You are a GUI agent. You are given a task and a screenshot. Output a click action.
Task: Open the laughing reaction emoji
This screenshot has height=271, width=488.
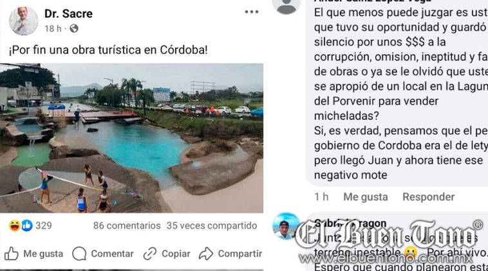[15, 225]
